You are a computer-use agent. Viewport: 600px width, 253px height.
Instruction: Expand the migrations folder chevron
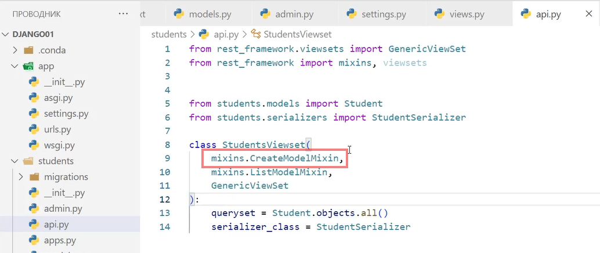[21, 177]
